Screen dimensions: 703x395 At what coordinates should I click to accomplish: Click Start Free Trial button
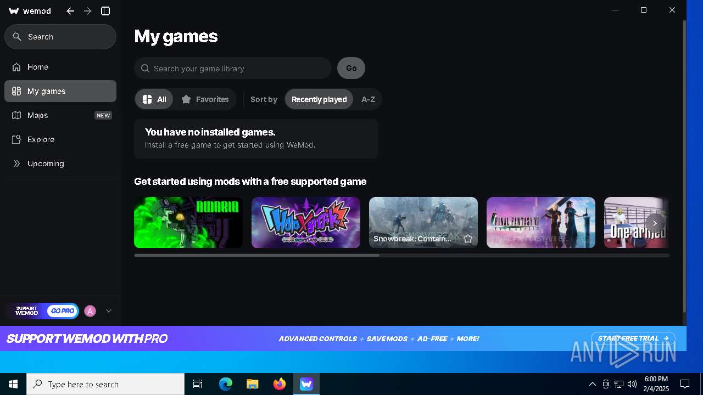point(633,338)
